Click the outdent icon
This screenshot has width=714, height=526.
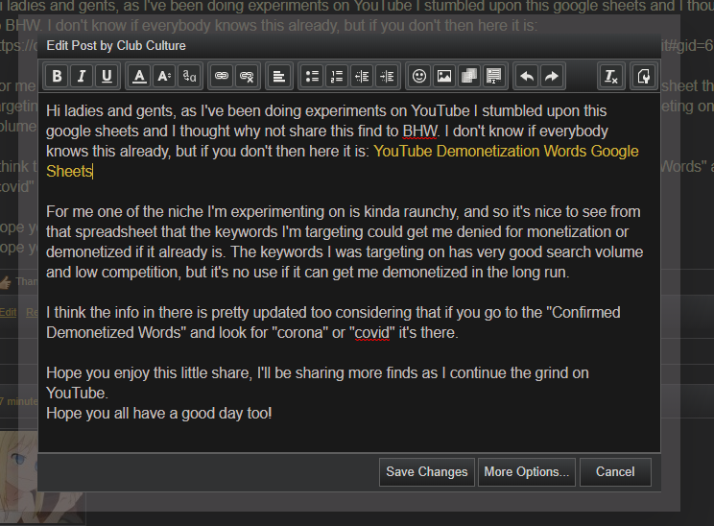click(x=362, y=76)
